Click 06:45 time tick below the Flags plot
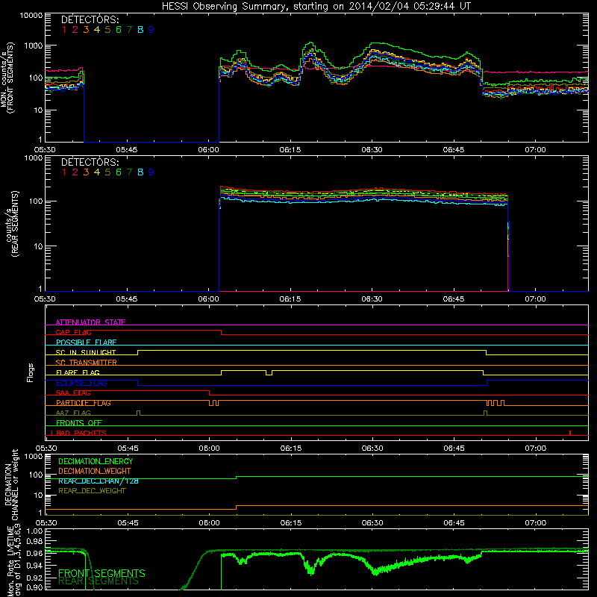The height and width of the screenshot is (597, 597). (454, 448)
